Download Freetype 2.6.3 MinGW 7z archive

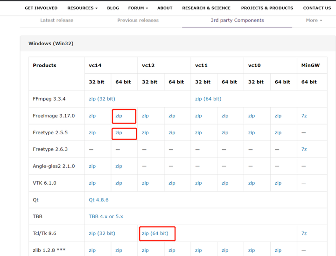[x=304, y=149]
